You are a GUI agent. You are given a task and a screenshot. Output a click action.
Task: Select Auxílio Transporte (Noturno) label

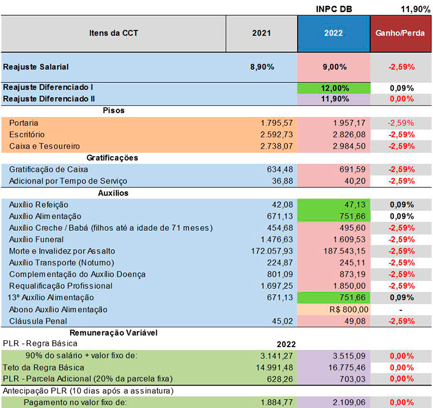62,263
